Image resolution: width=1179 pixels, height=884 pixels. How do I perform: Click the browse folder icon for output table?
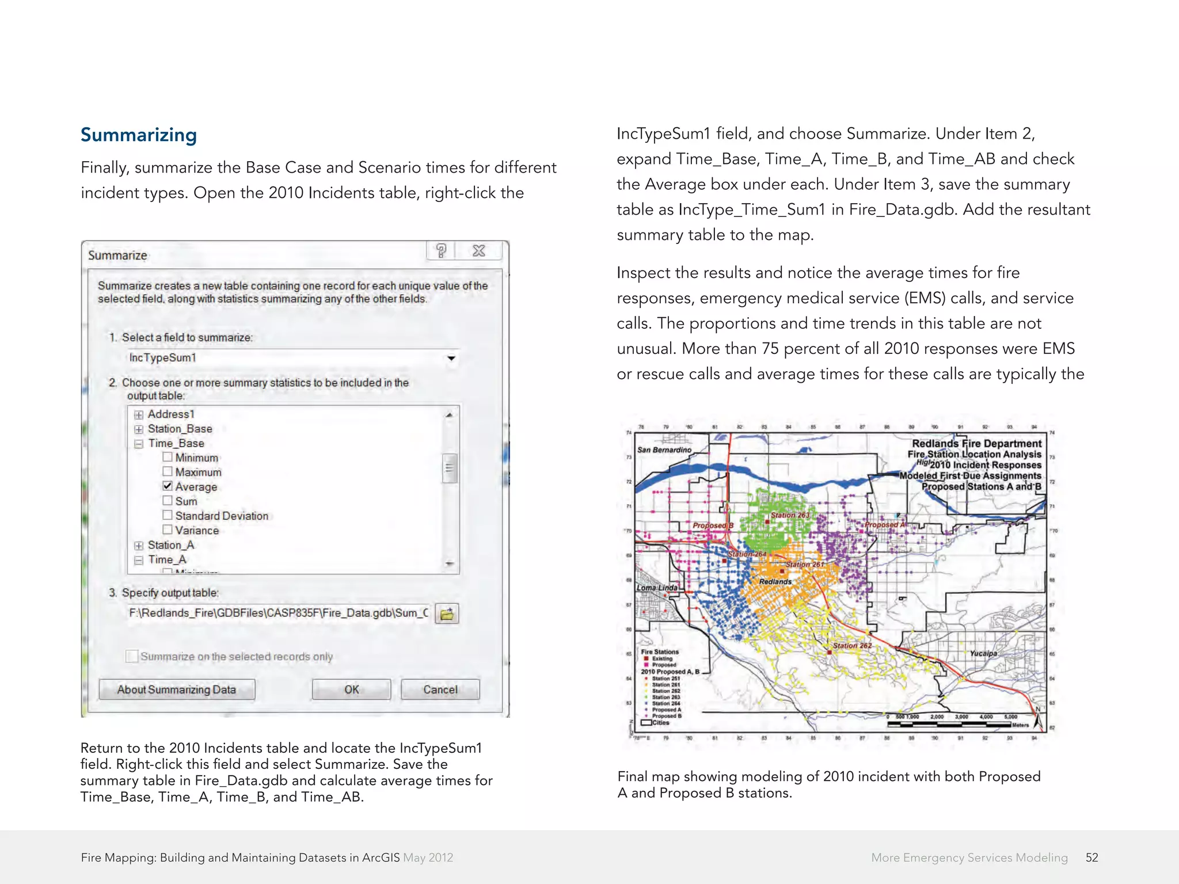(x=447, y=614)
